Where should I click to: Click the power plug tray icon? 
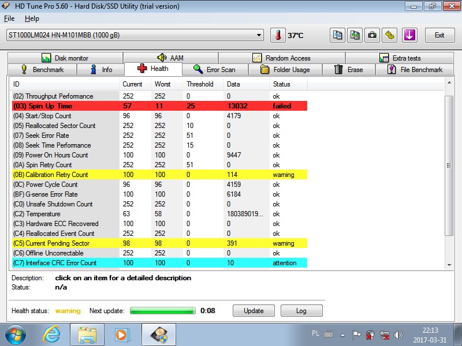(x=370, y=334)
